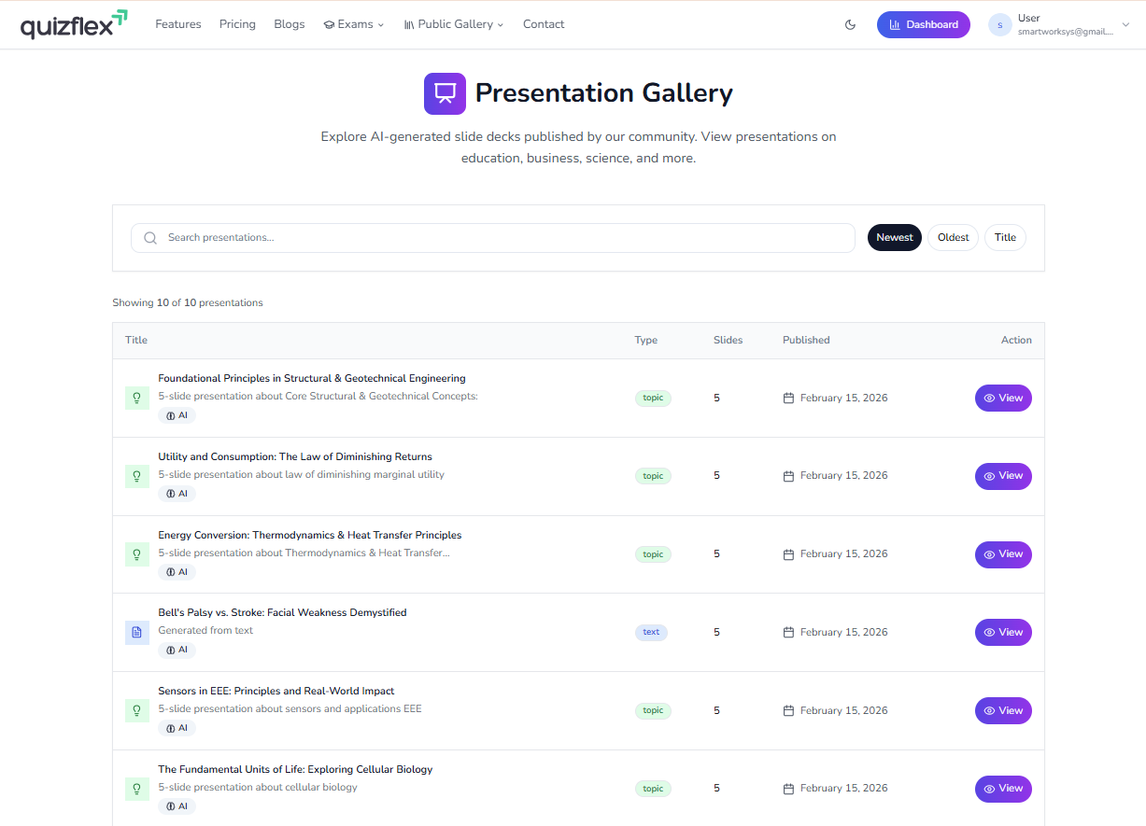Open the Blogs menu item
This screenshot has height=826, width=1146.
pyautogui.click(x=290, y=25)
